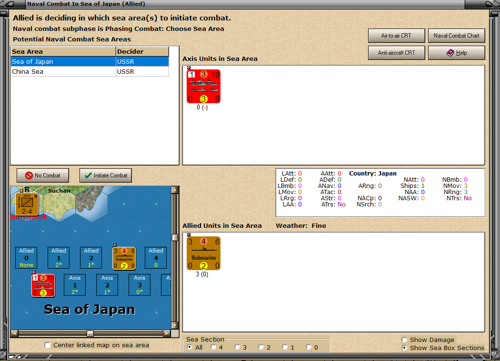Click the Axis 1 sea box on map
The image size is (500, 361).
(x=75, y=285)
